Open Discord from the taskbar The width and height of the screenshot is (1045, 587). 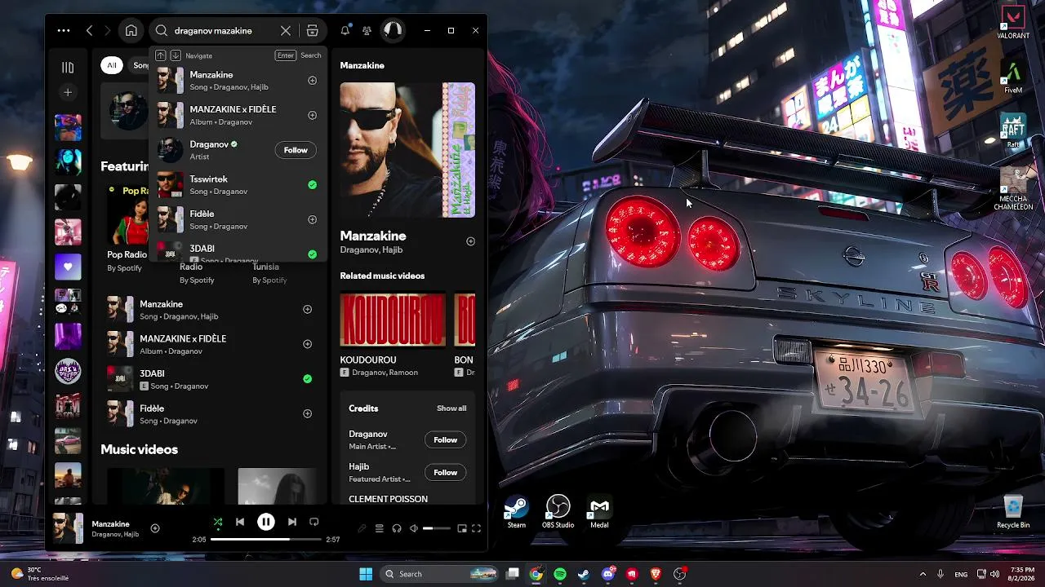pyautogui.click(x=607, y=574)
